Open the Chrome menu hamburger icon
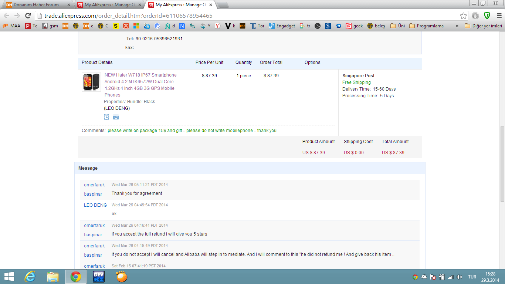The height and width of the screenshot is (284, 505). click(x=499, y=16)
